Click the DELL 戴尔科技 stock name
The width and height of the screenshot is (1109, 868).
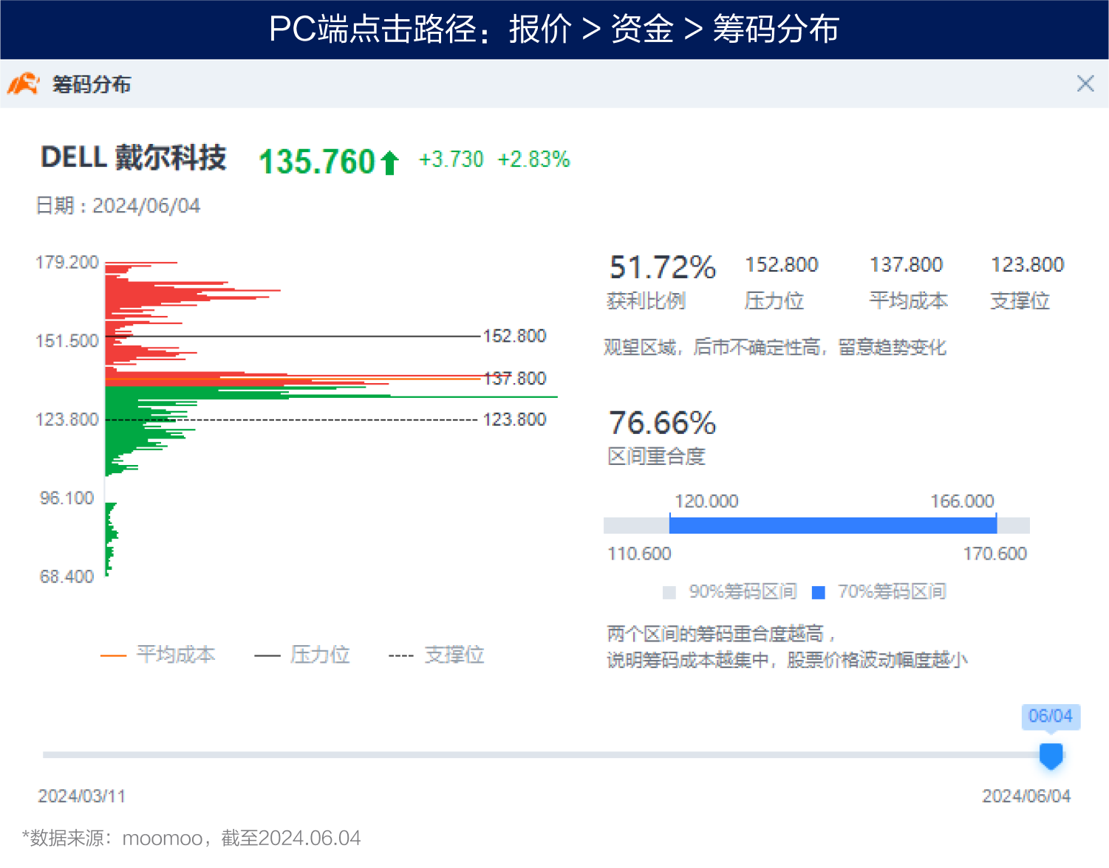(x=134, y=157)
